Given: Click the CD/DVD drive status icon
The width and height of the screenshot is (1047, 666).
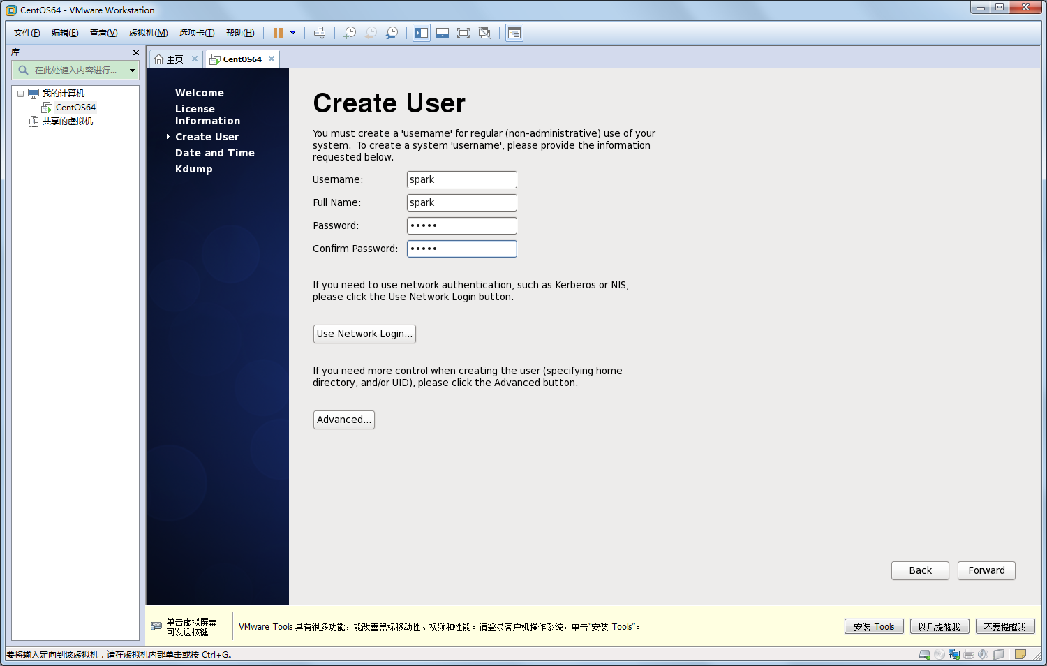Looking at the screenshot, I should (x=940, y=654).
